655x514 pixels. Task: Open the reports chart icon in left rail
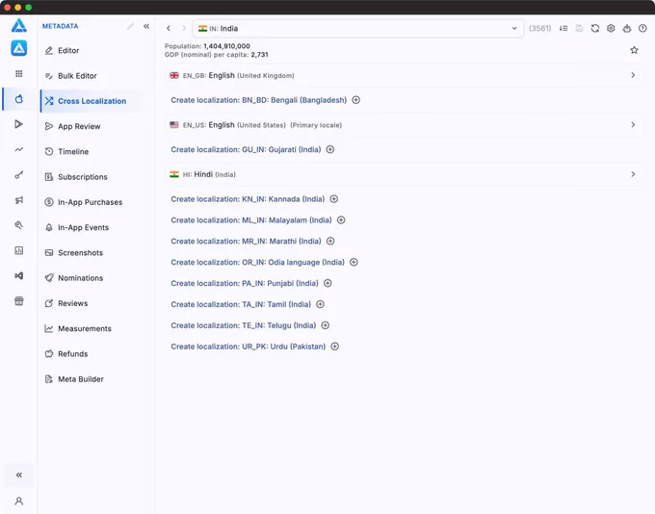pyautogui.click(x=19, y=250)
